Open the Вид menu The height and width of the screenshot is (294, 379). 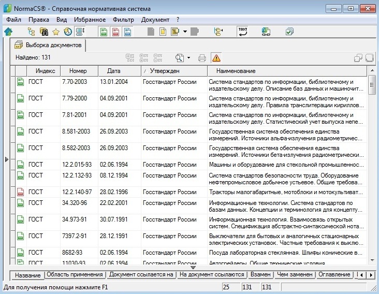click(62, 20)
